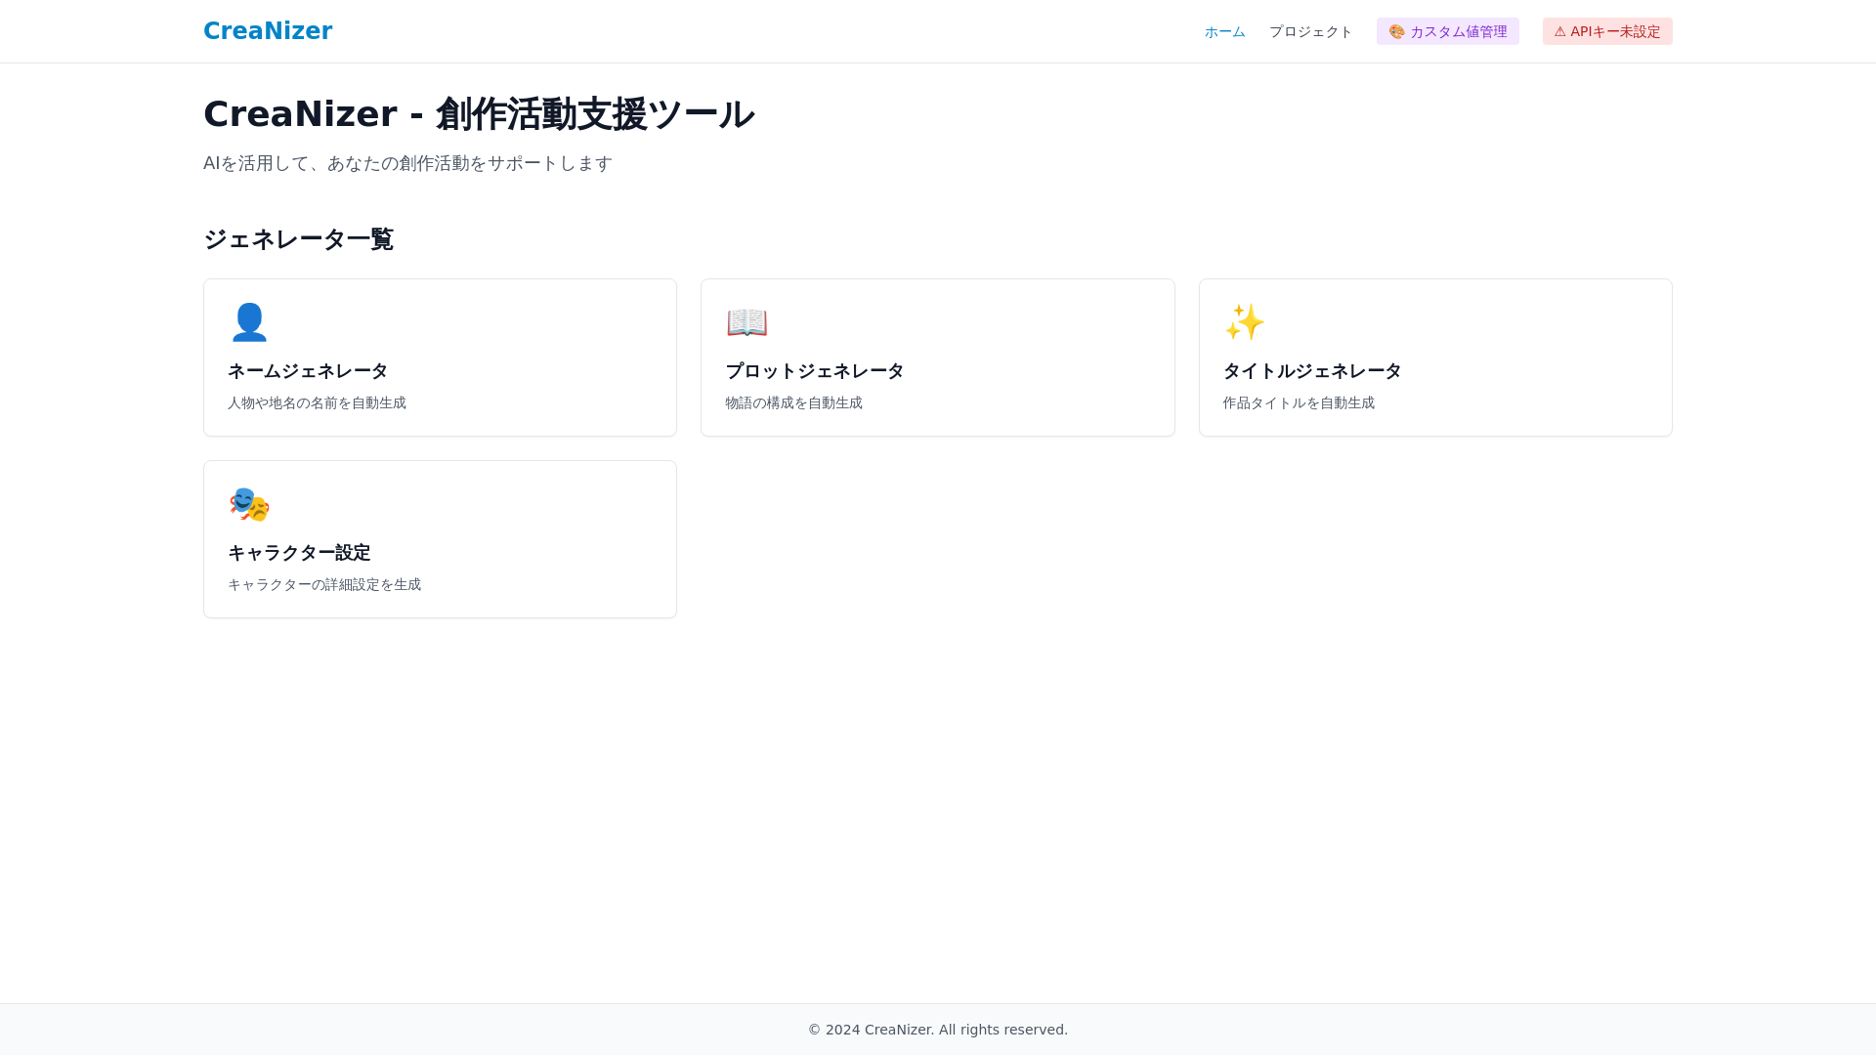This screenshot has height=1055, width=1876.
Task: Click text キャラクターの詳細設定を生成
Action: (324, 584)
